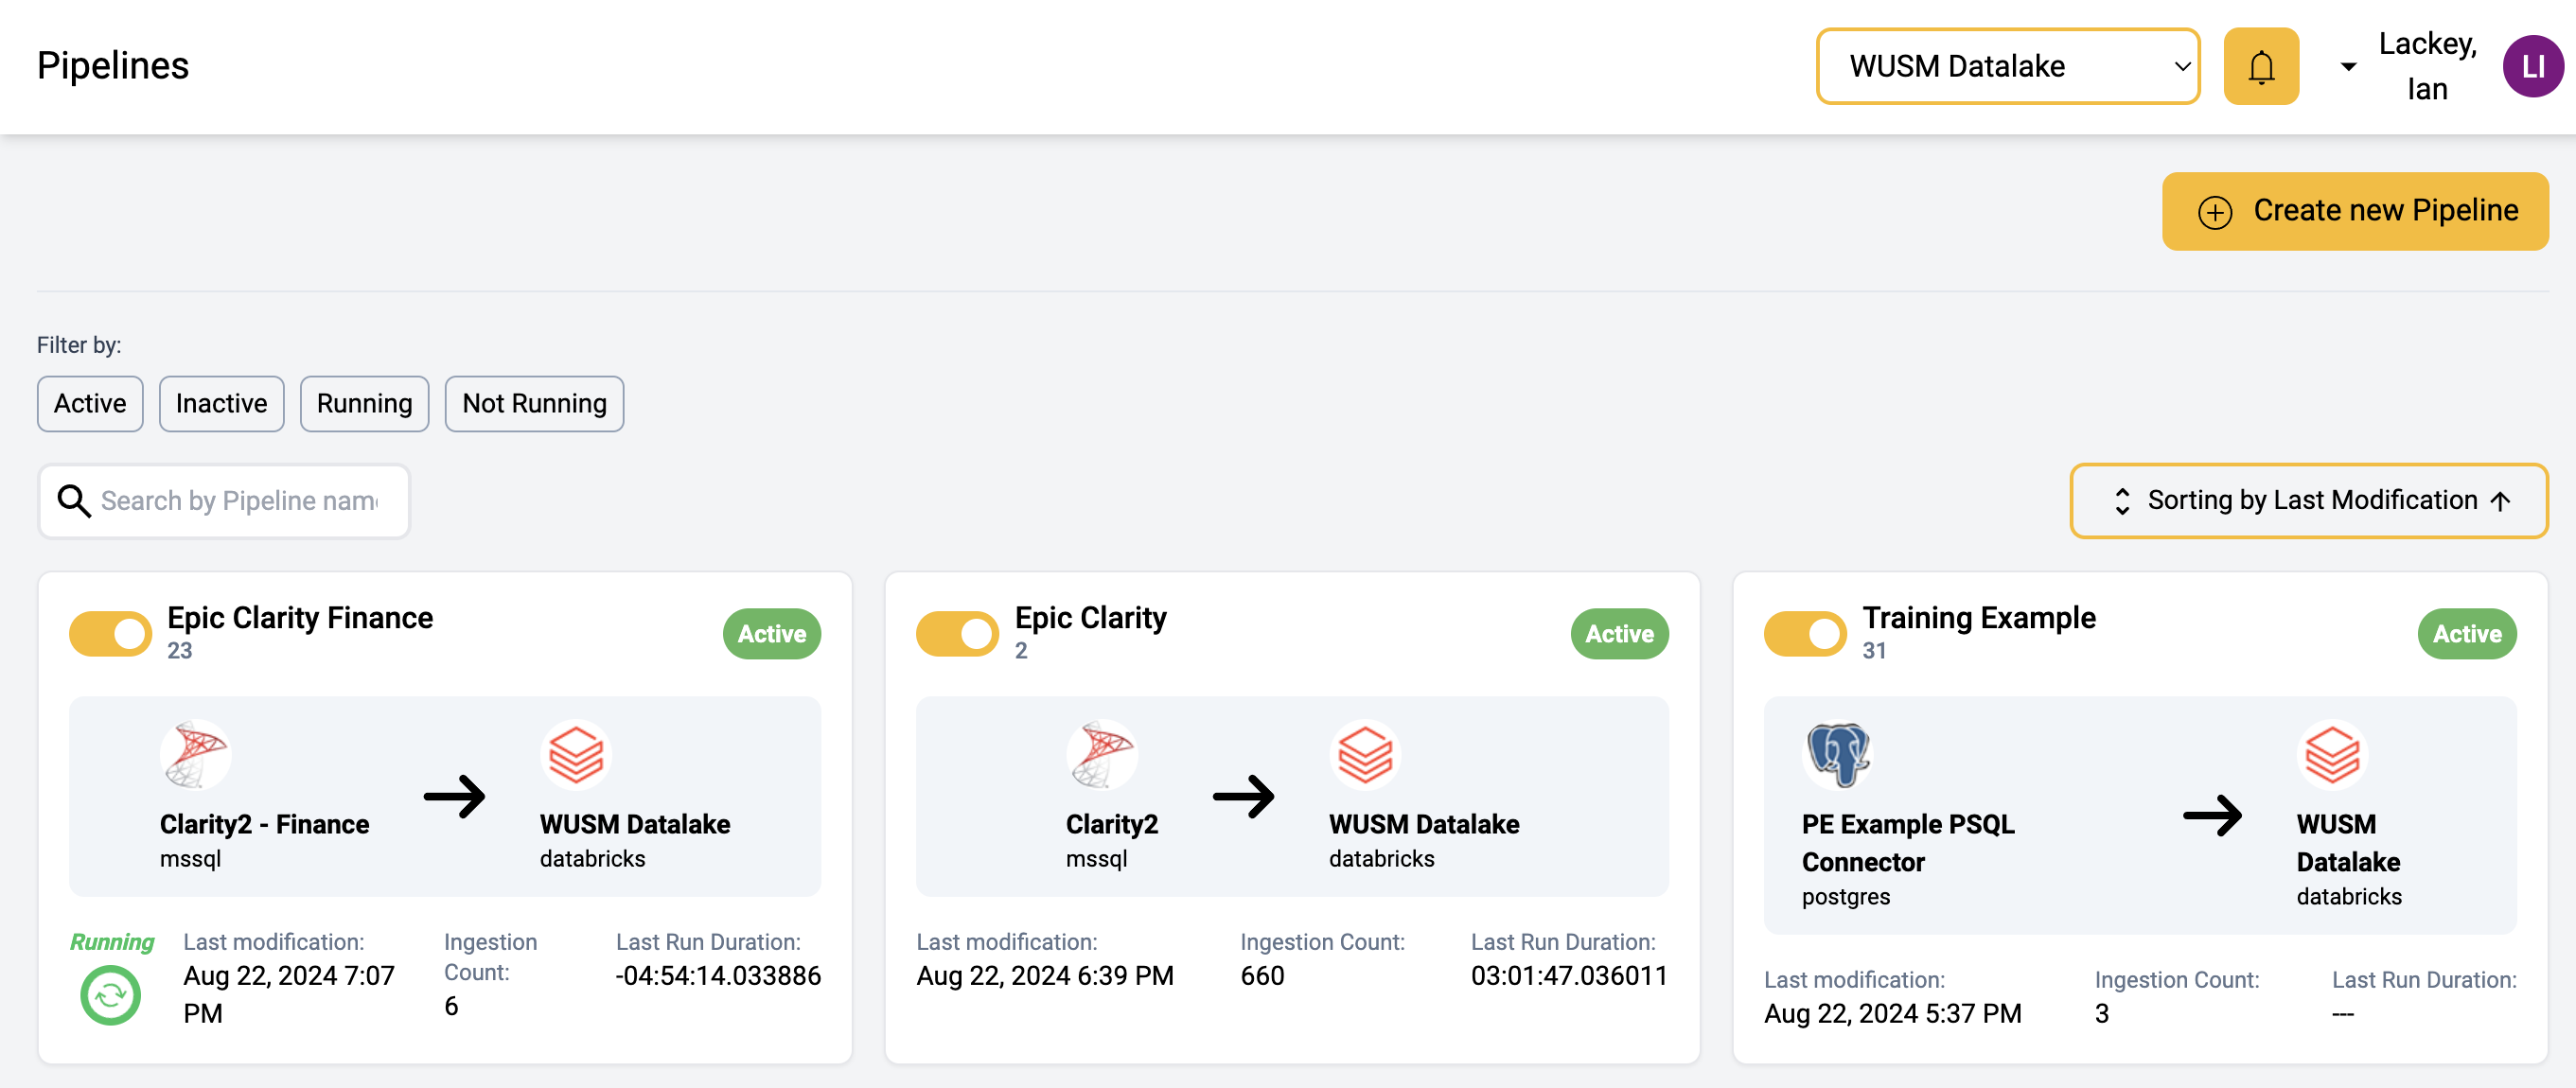The height and width of the screenshot is (1088, 2576).
Task: Click the green Running refresh icon
Action: coord(110,995)
